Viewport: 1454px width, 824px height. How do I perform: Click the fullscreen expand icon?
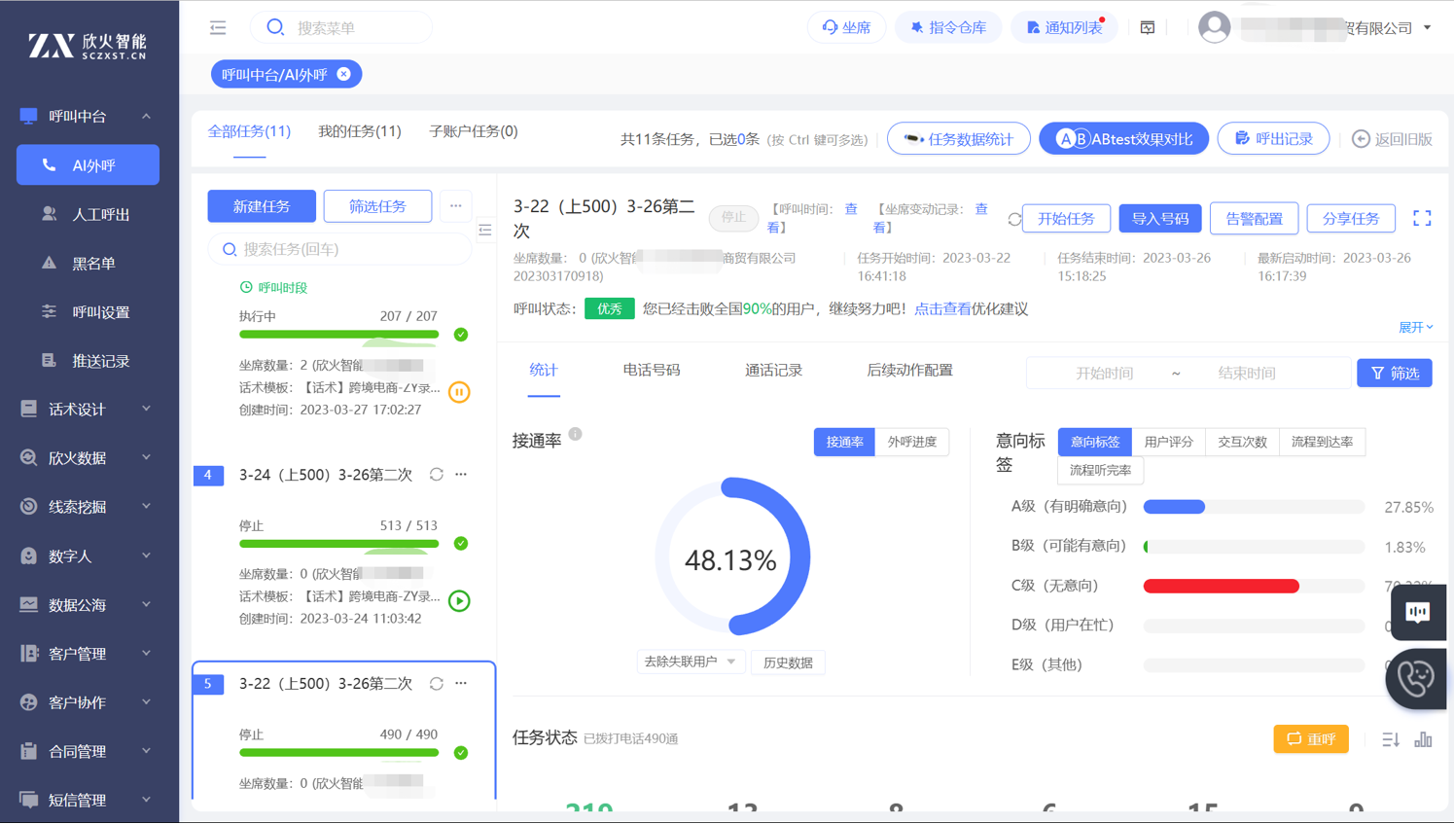(1421, 219)
